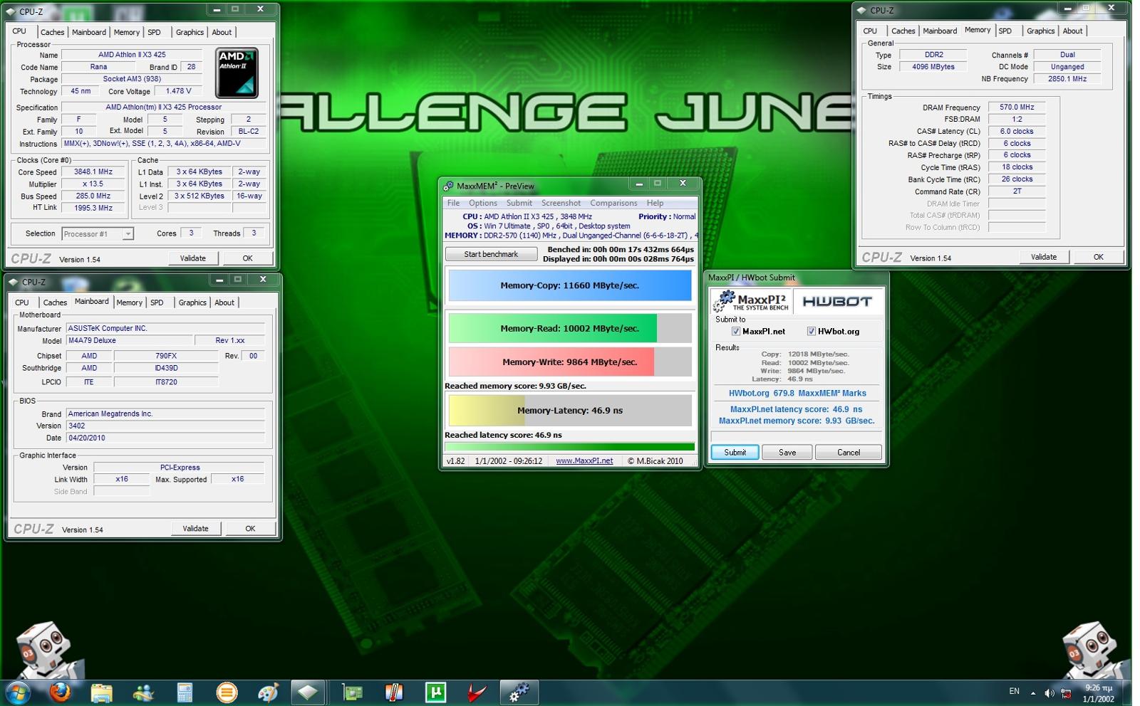The width and height of the screenshot is (1140, 706).
Task: Expand hidden tray icons arrow
Action: (1033, 693)
